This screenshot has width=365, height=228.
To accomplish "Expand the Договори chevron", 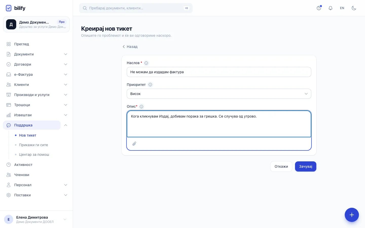I will tap(66, 64).
